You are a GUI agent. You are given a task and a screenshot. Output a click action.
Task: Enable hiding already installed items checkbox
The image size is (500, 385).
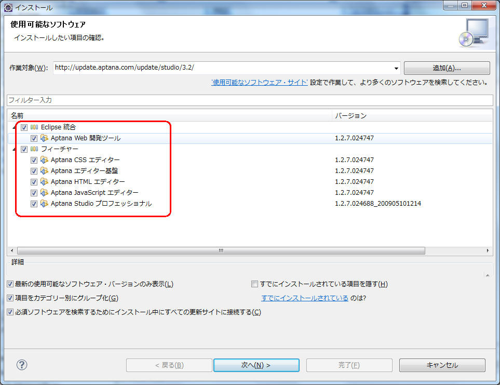point(254,284)
